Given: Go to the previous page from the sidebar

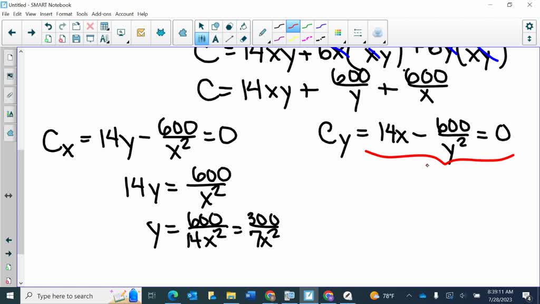Looking at the screenshot, I should point(8,240).
